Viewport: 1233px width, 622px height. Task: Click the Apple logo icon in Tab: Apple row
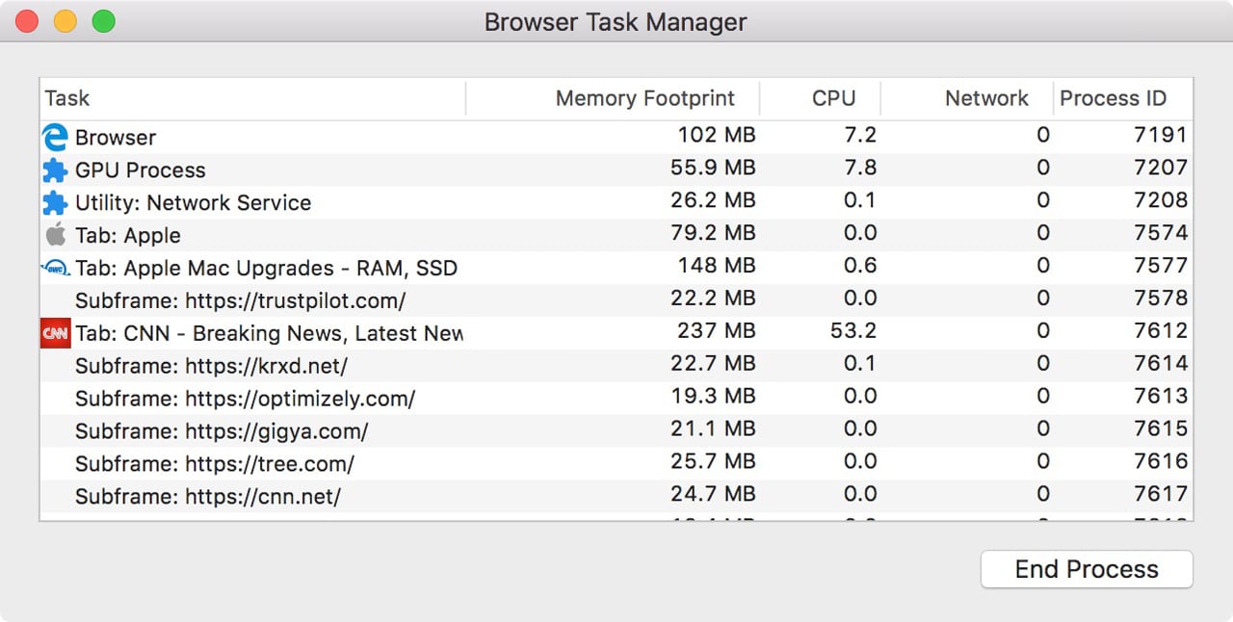[x=55, y=235]
